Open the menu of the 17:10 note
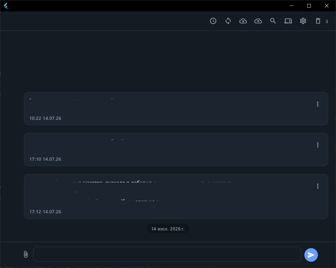This screenshot has width=336, height=268. (x=318, y=145)
